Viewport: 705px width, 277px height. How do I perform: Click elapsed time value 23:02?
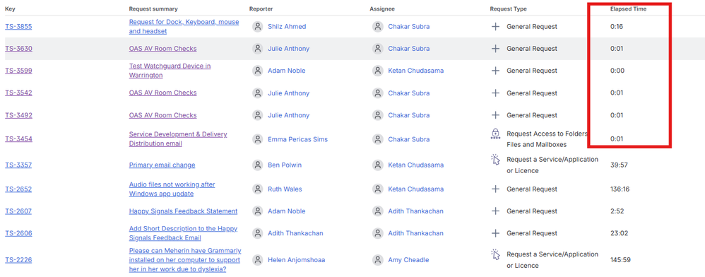pos(619,233)
